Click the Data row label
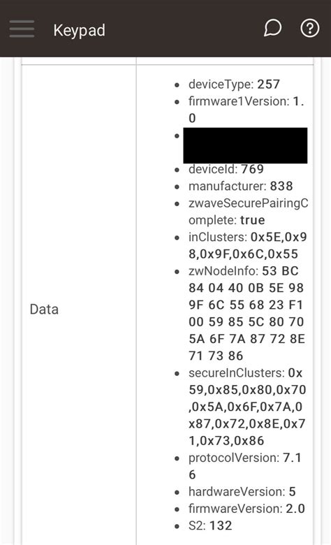The height and width of the screenshot is (545, 331). point(44,309)
